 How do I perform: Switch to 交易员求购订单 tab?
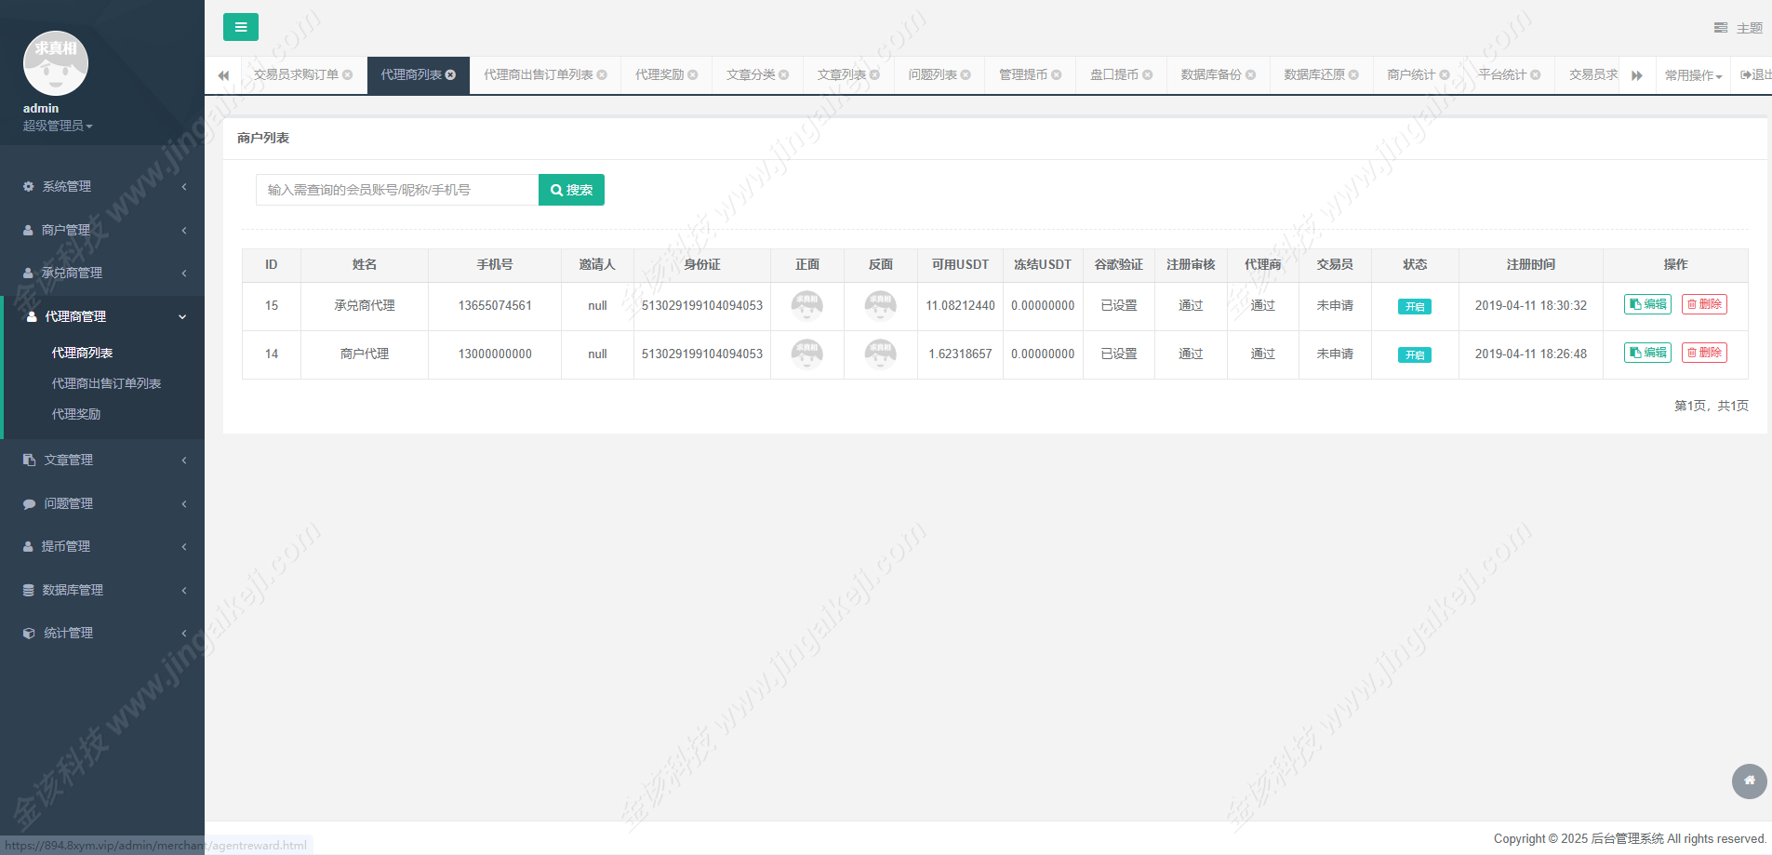click(296, 75)
